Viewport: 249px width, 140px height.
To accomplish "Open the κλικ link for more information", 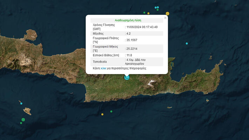I will (x=103, y=68).
